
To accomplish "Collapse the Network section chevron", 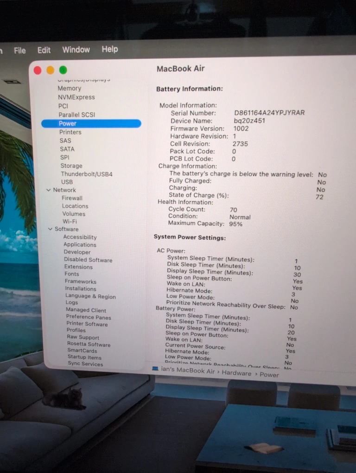I will point(49,190).
